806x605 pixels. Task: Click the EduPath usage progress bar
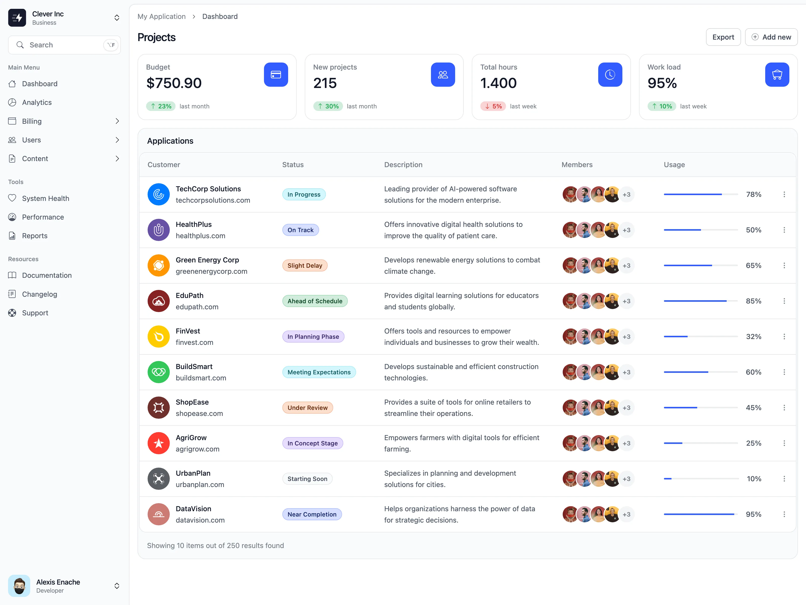[x=700, y=301]
